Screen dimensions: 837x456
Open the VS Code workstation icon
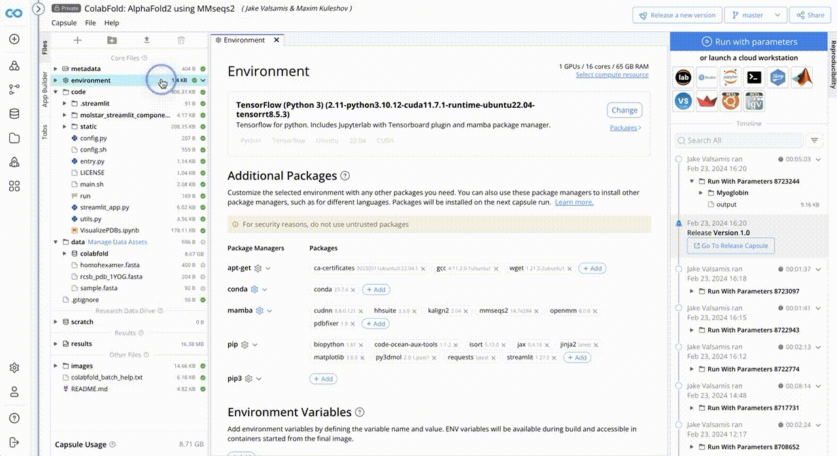pyautogui.click(x=683, y=101)
